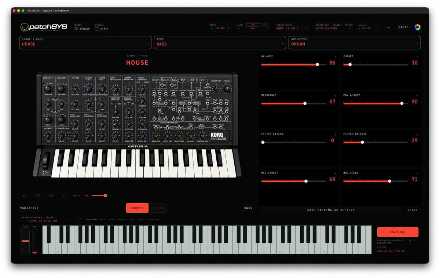Click the patchSYS logo

[x=44, y=27]
